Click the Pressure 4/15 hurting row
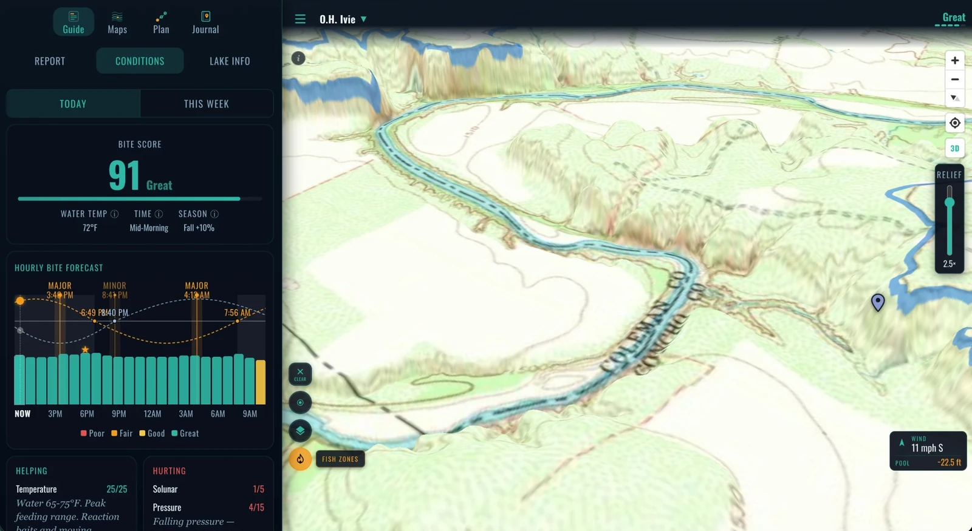Image resolution: width=972 pixels, height=531 pixels. [x=208, y=507]
